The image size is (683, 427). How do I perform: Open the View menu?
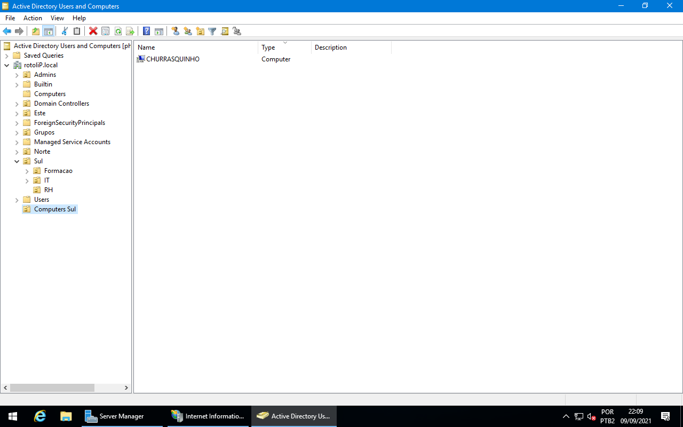point(57,18)
